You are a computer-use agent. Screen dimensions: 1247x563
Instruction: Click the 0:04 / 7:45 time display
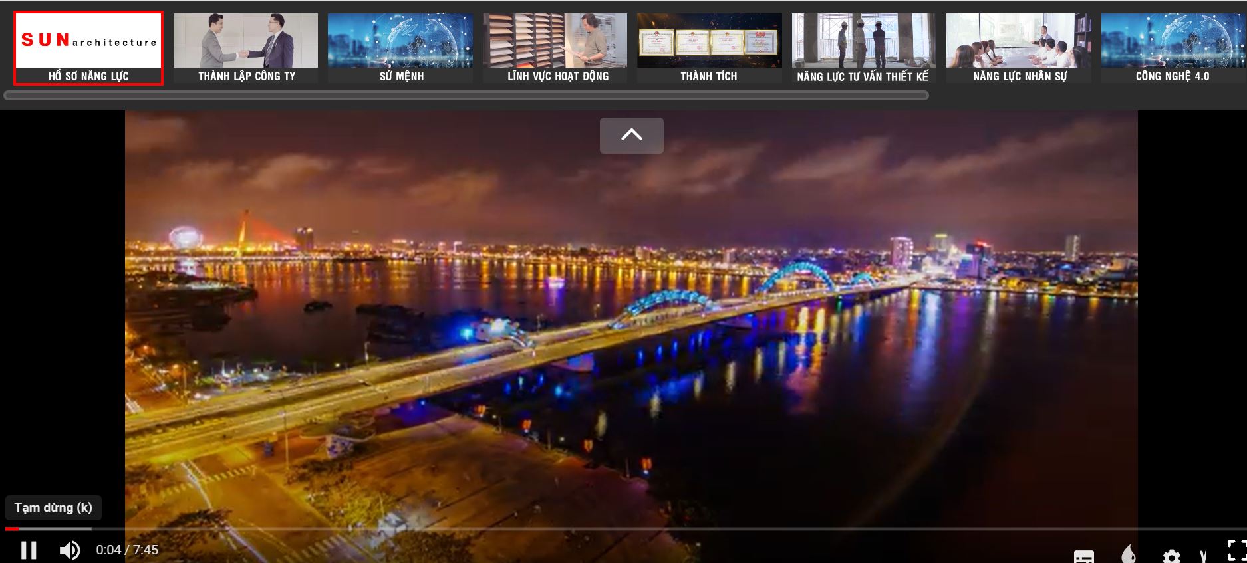pos(127,550)
